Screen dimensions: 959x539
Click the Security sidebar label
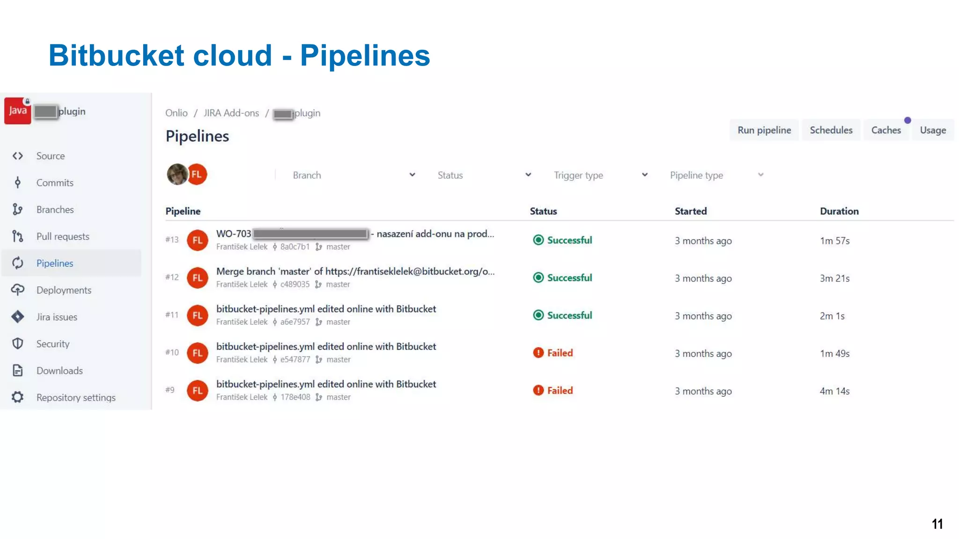point(53,344)
